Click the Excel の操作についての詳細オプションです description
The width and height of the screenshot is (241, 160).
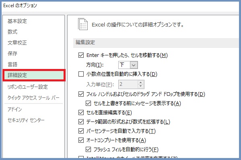(138, 25)
